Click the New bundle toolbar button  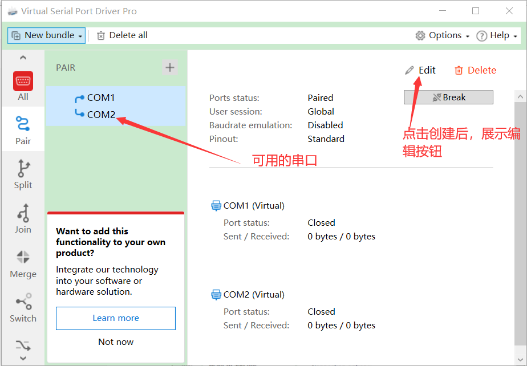46,35
